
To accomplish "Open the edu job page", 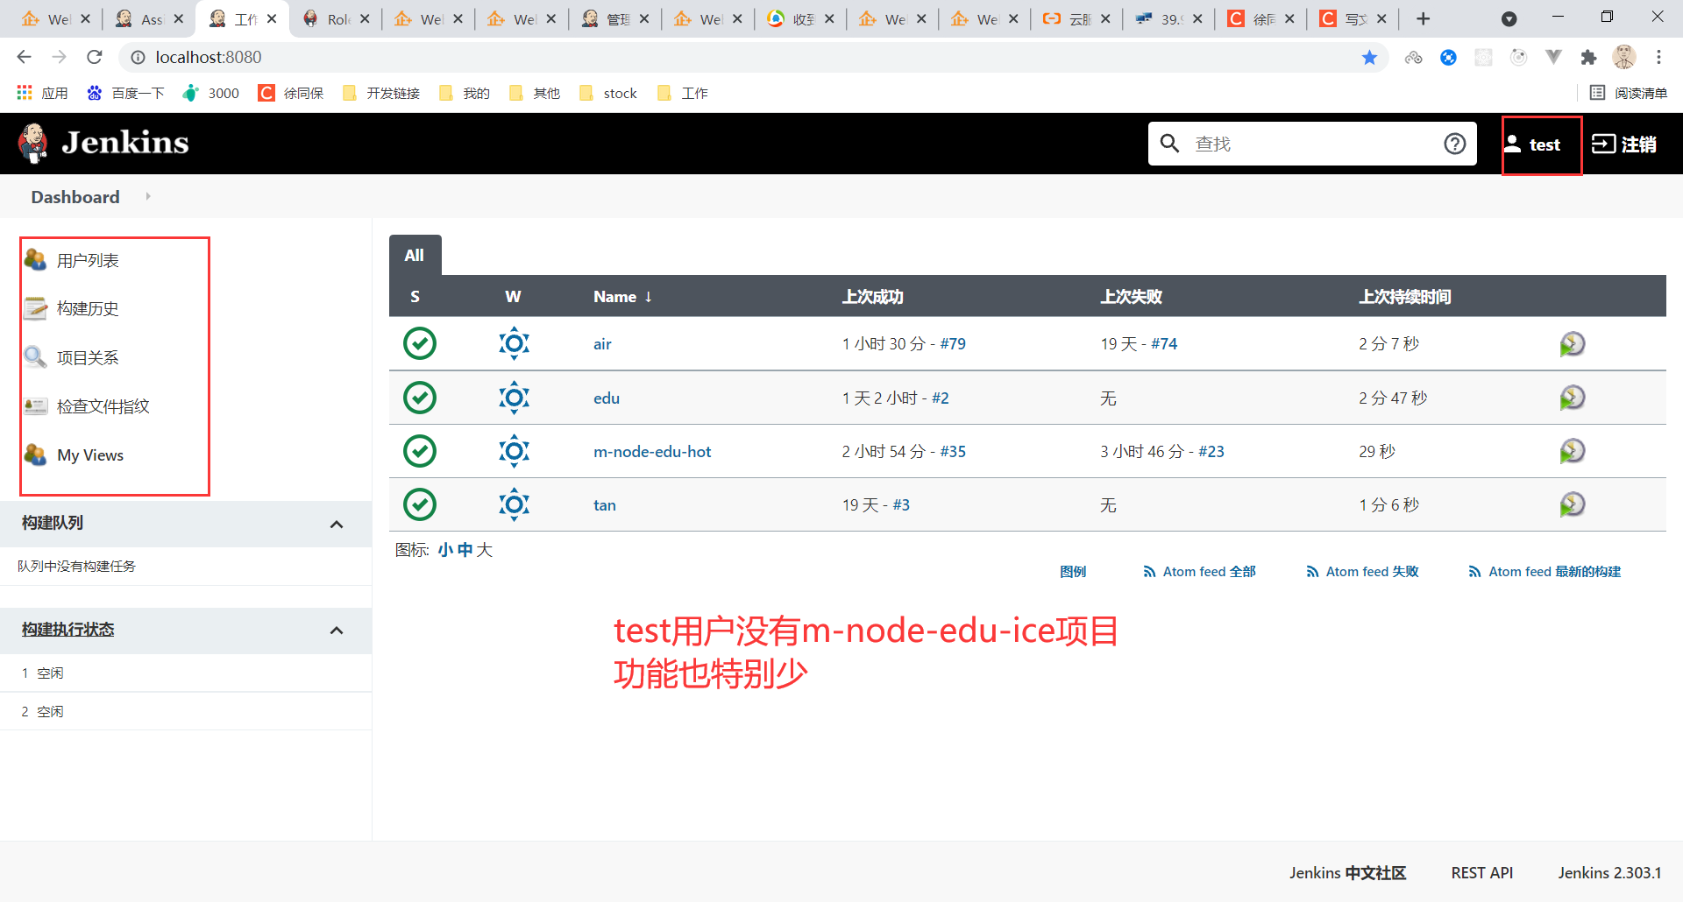I will 606,397.
